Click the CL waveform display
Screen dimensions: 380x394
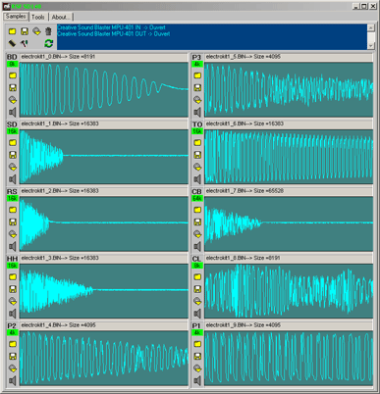(x=289, y=291)
